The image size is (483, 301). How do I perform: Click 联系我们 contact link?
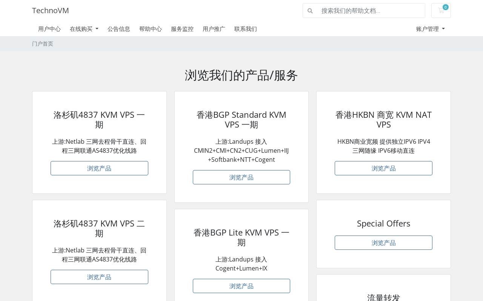[246, 29]
